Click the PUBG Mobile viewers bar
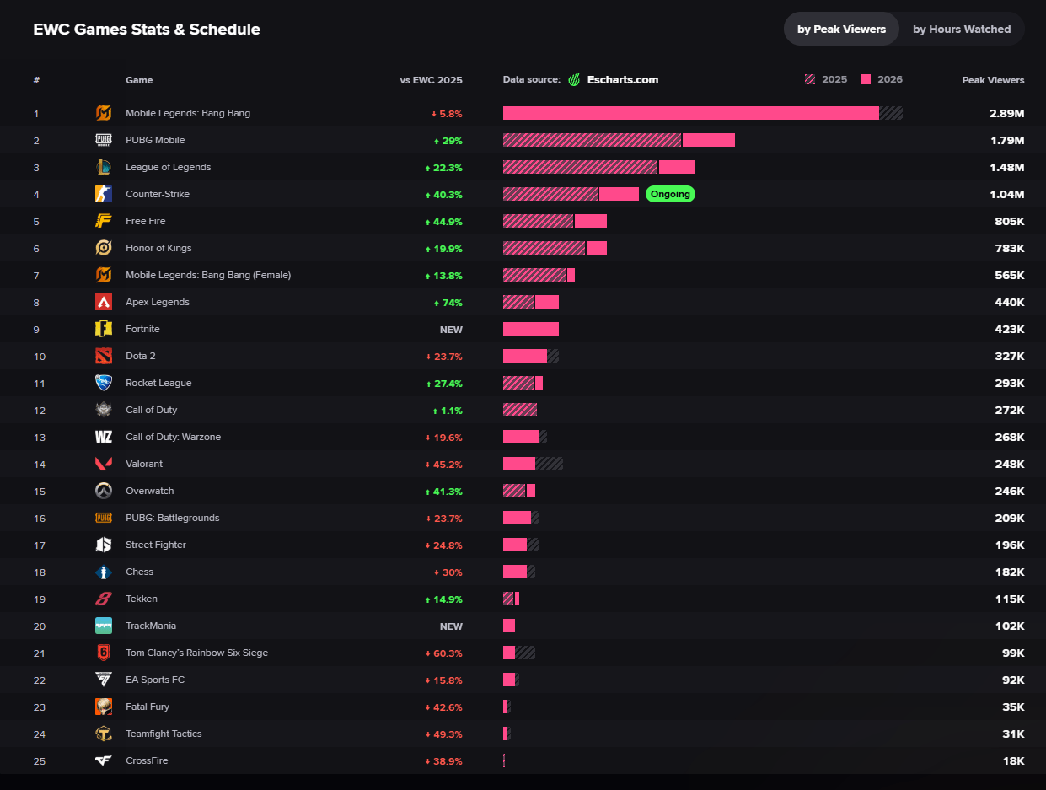The width and height of the screenshot is (1046, 790). click(x=619, y=140)
